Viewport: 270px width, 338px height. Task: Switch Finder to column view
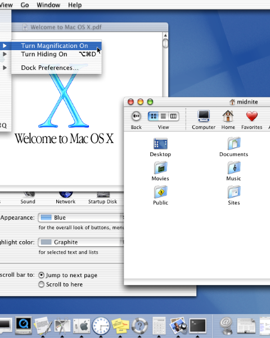[173, 117]
